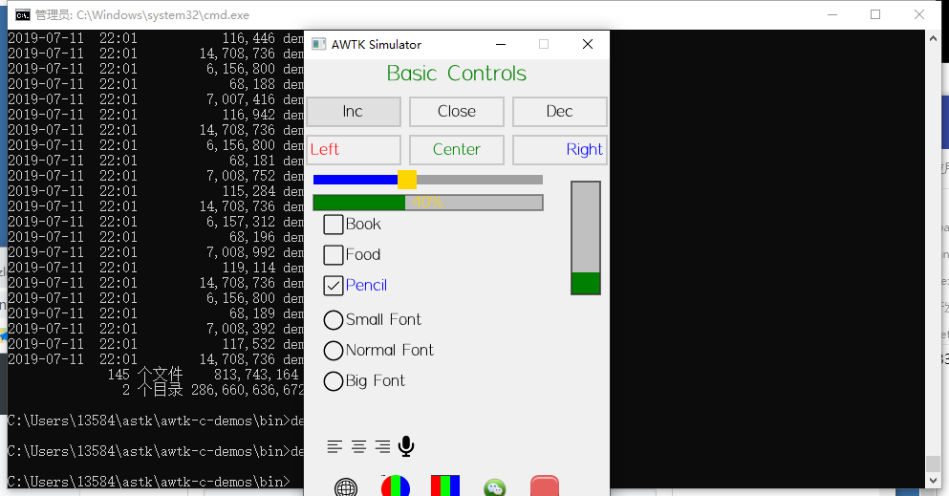Close the AWTK Simulator window
Screen dimensions: 949x496
(587, 44)
